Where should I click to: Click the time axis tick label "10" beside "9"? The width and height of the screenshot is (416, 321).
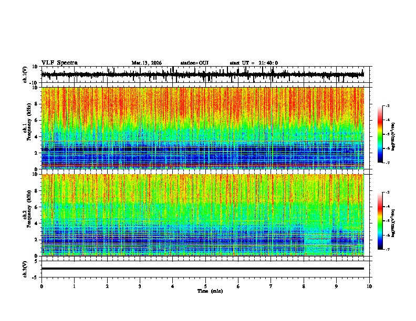pyautogui.click(x=369, y=286)
